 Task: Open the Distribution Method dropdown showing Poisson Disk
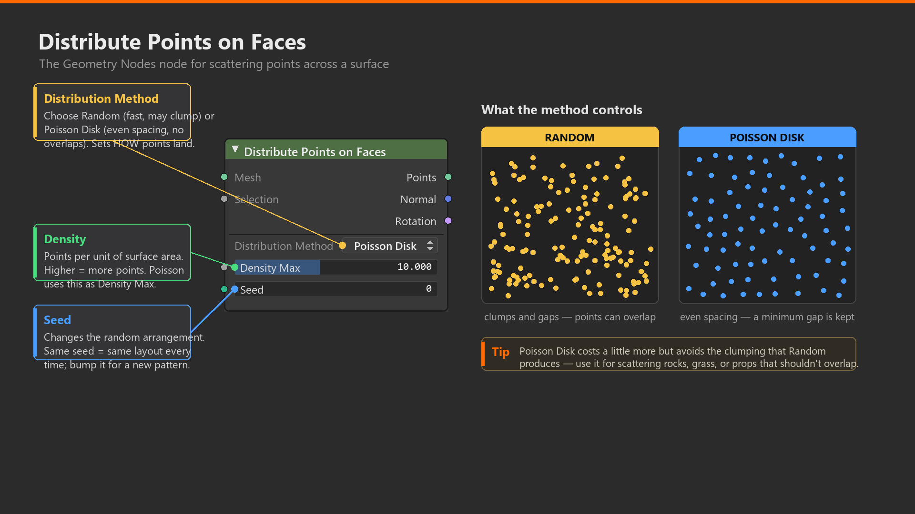[389, 246]
